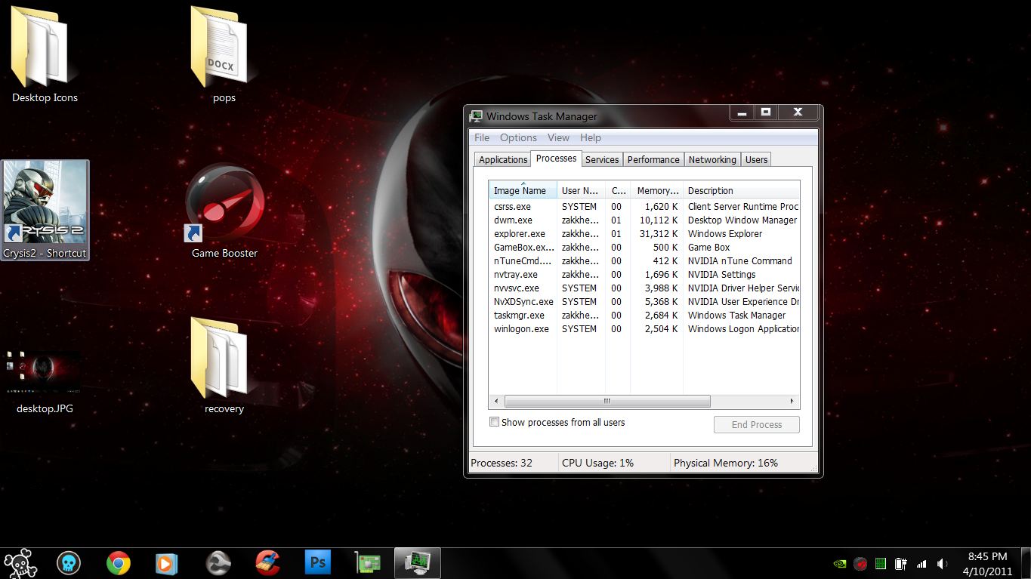Open the network signal tray icon
Viewport: 1031px width, 579px height.
click(x=921, y=563)
